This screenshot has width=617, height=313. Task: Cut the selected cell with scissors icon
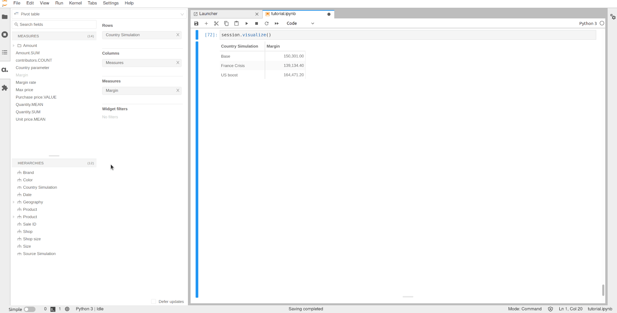tap(216, 23)
